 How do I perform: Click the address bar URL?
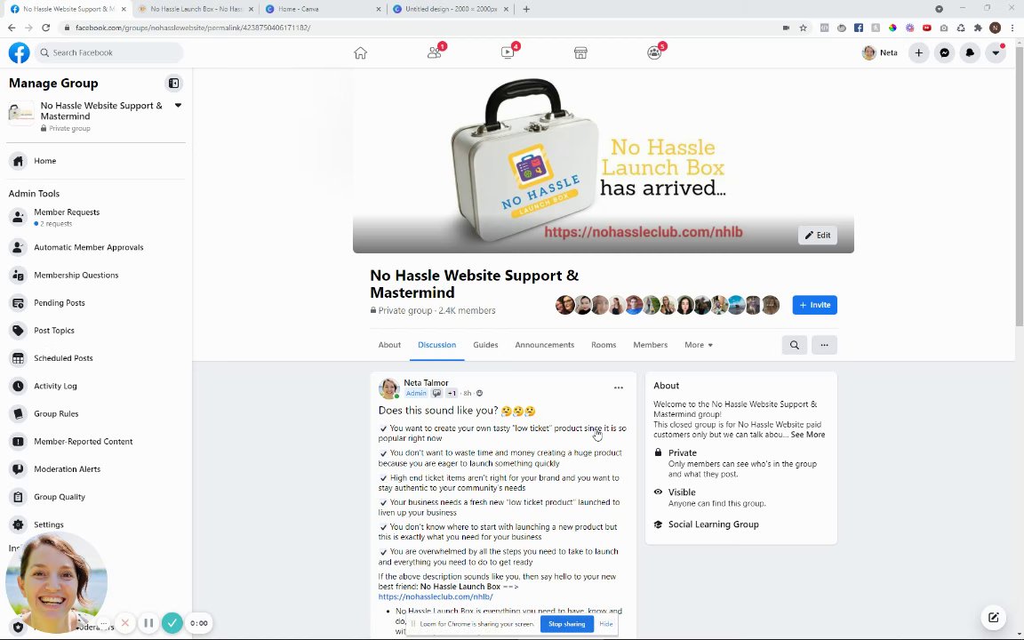click(x=193, y=28)
